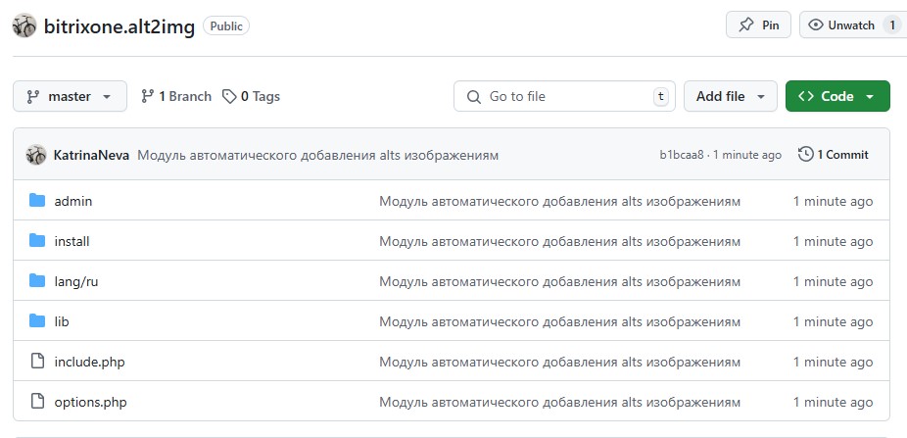Image resolution: width=907 pixels, height=438 pixels.
Task: Open the master branch dropdown
Action: (x=70, y=96)
